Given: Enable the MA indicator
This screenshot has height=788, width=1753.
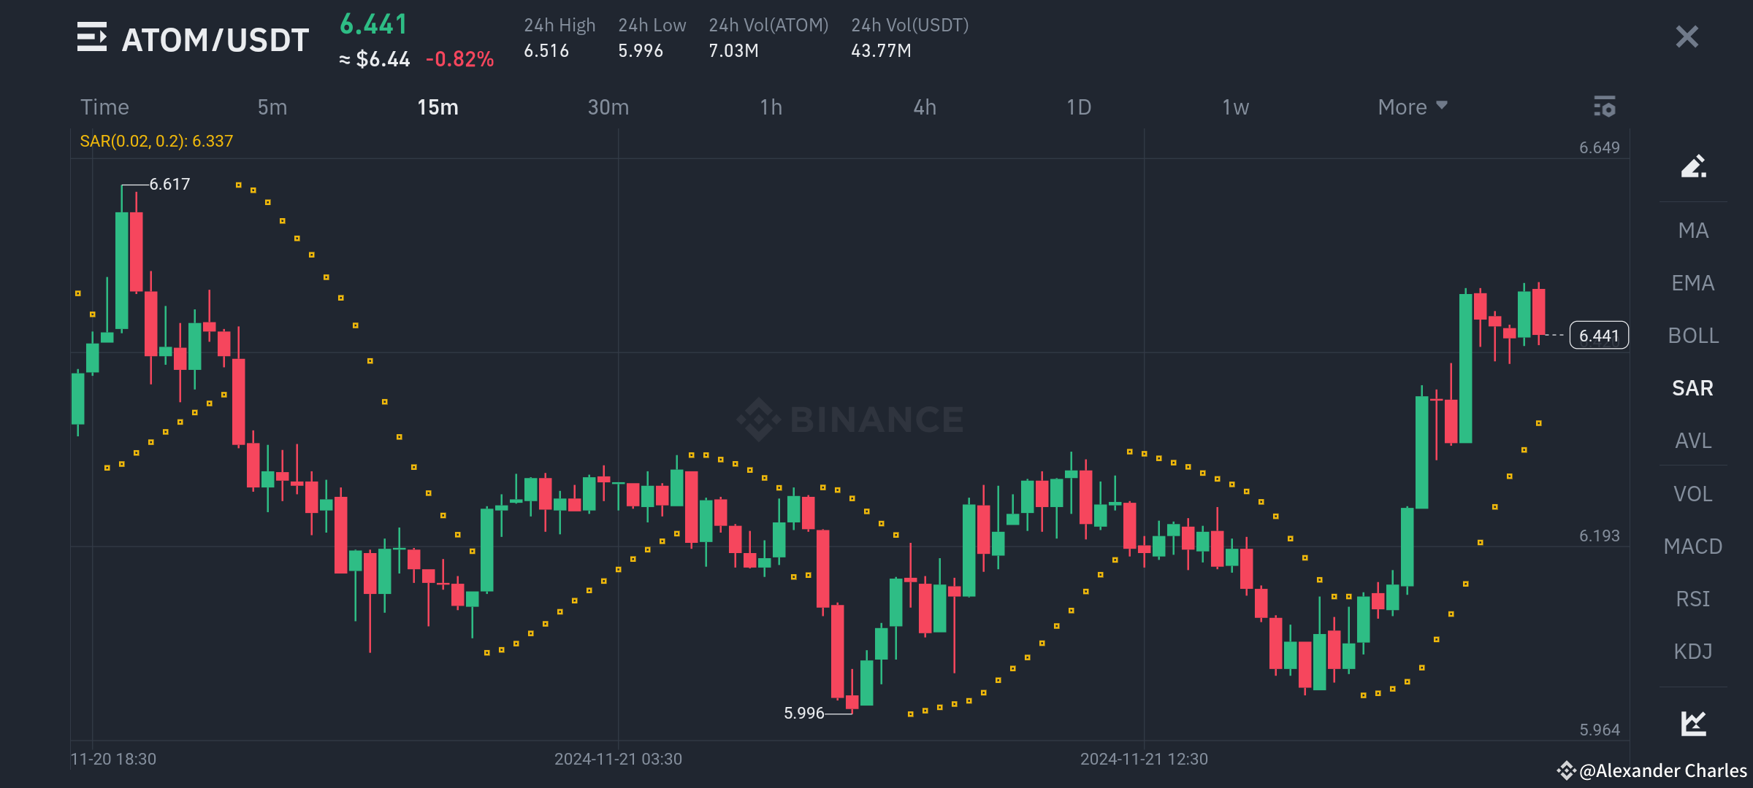Looking at the screenshot, I should [x=1693, y=230].
